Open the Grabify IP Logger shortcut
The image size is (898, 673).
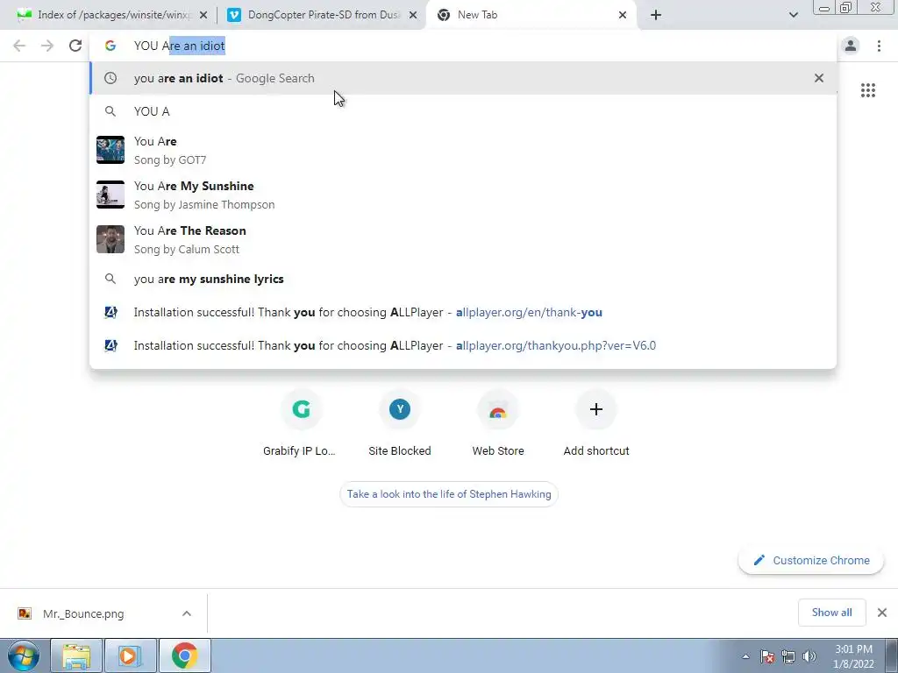tap(300, 422)
